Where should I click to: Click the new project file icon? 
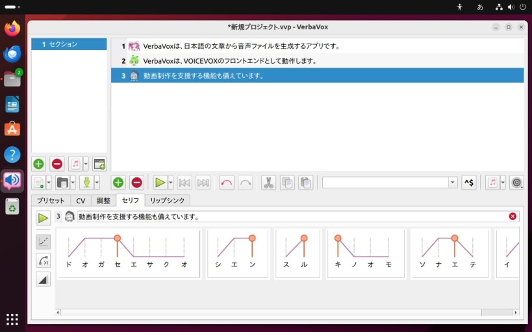(x=39, y=183)
